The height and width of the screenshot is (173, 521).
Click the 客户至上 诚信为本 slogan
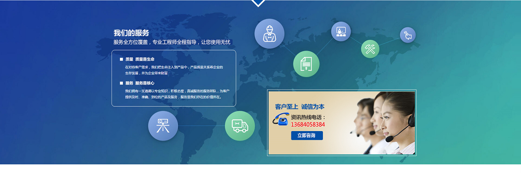(x=300, y=106)
